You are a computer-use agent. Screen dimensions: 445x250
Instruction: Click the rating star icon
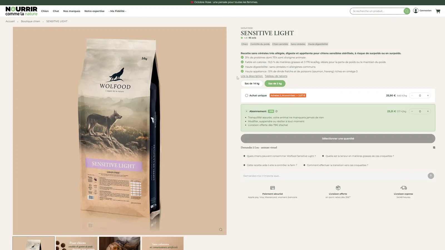[x=242, y=38]
